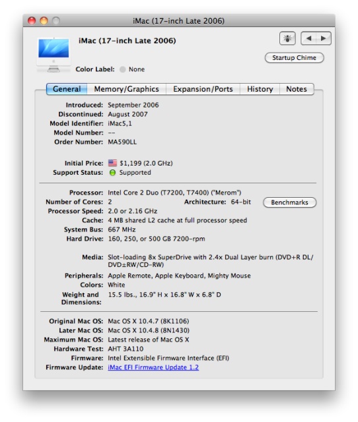Open the Benchmarks view

[289, 202]
